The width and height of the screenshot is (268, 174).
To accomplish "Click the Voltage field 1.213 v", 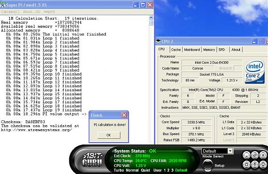I will (x=232, y=80).
